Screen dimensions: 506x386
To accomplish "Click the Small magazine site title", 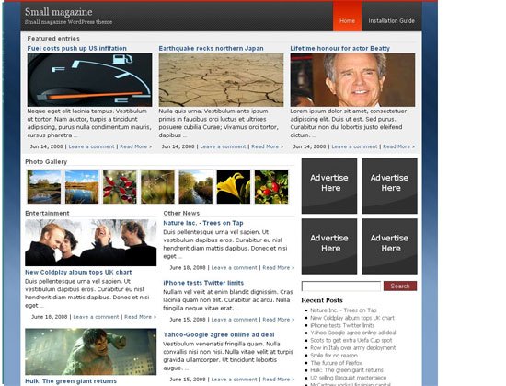I will 58,12.
